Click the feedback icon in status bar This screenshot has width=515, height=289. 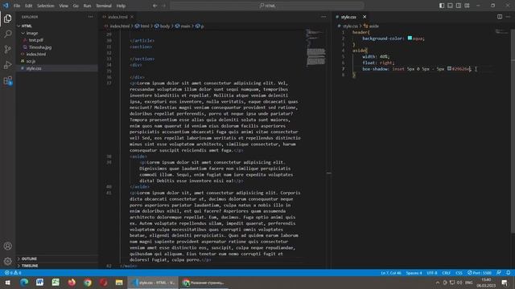point(499,273)
